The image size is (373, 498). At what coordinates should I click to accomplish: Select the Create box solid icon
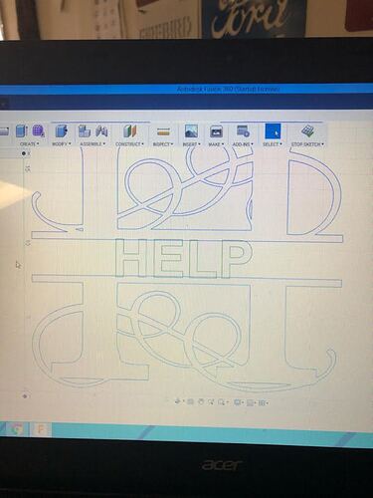[22, 130]
